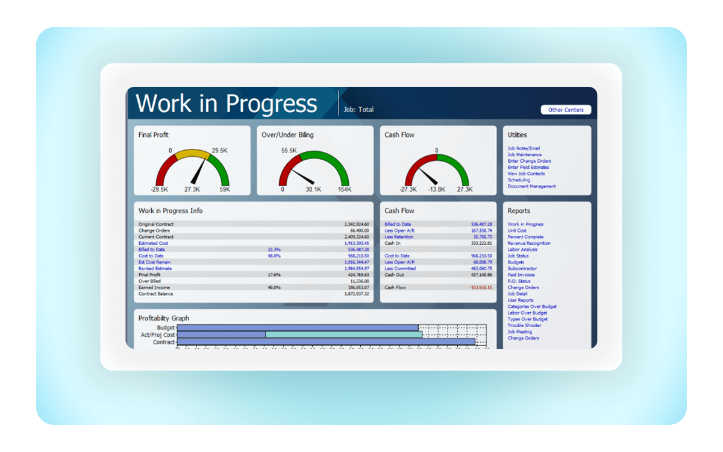Select Less Retention in Cash Flow panel
This screenshot has height=452, width=723.
(399, 237)
